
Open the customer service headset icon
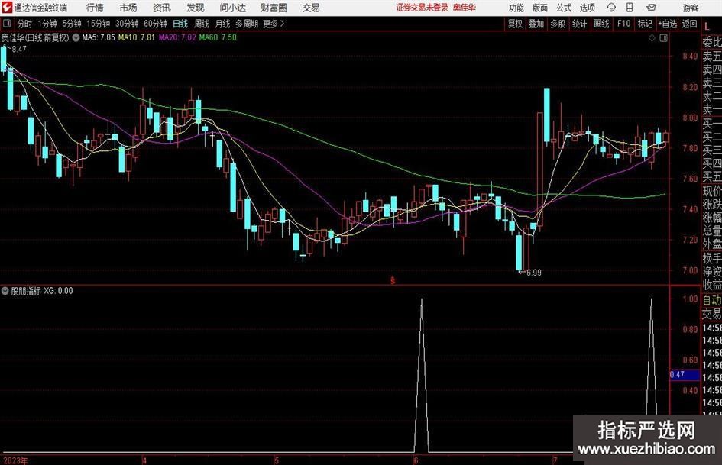point(611,8)
